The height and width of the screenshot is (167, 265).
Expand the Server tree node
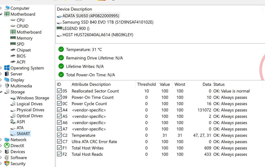coord(1,74)
